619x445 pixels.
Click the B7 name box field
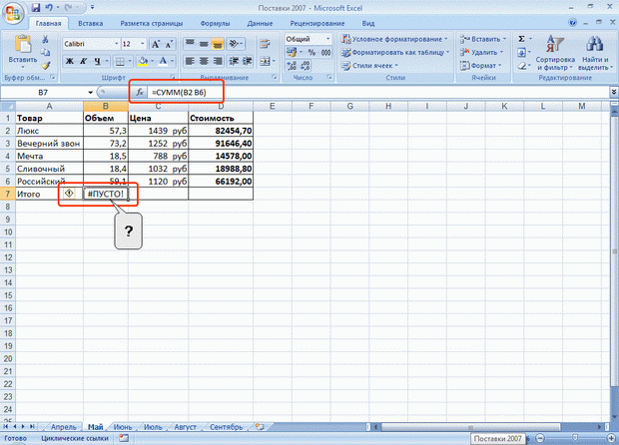coord(43,93)
